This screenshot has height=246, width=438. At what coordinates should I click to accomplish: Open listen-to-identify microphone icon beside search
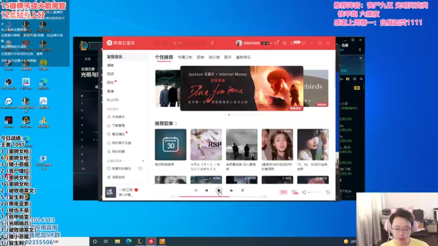(x=212, y=43)
